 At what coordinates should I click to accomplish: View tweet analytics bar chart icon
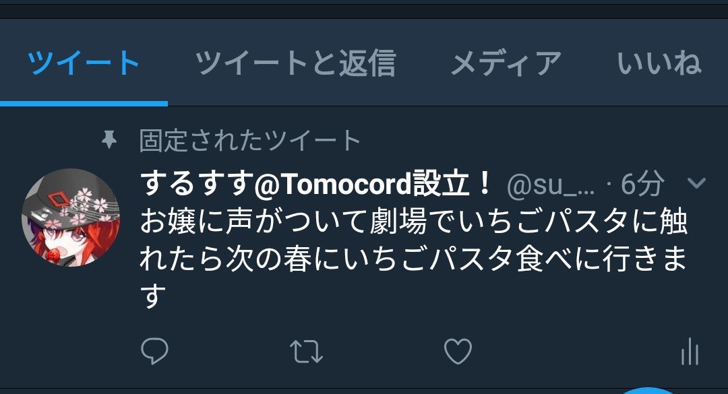coord(690,352)
